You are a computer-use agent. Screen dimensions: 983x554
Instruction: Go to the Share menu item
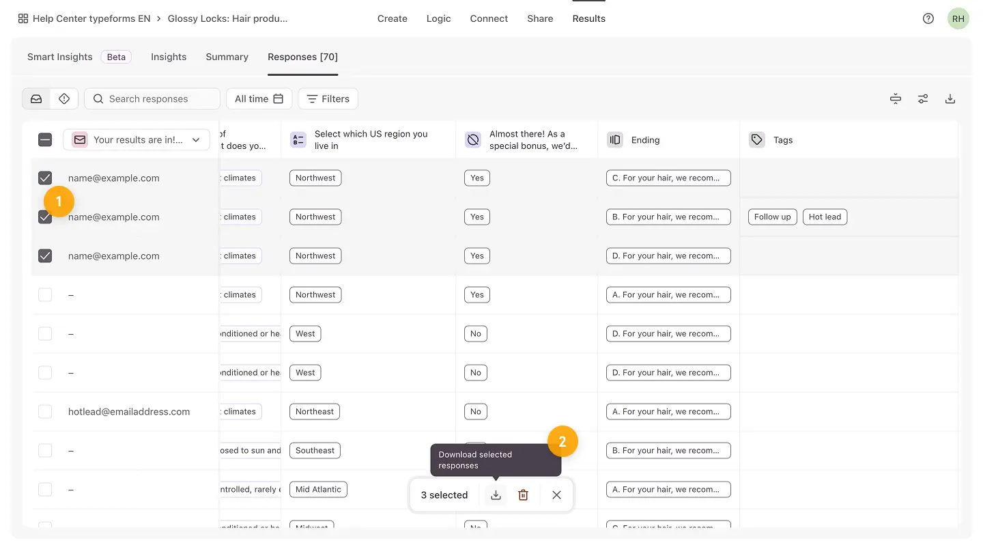pos(540,18)
